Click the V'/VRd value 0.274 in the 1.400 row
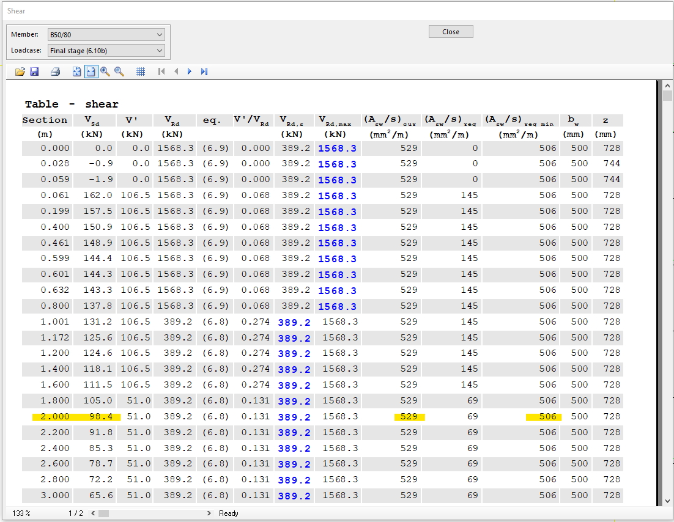 255,369
